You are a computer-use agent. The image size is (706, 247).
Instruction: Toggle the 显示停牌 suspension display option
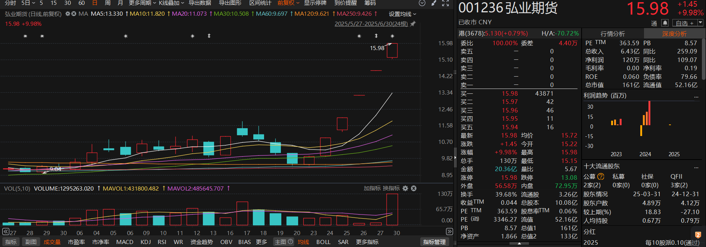(315, 3)
